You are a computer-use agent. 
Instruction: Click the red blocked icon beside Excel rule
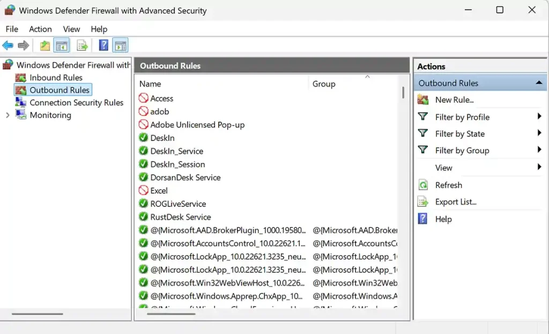click(x=143, y=190)
